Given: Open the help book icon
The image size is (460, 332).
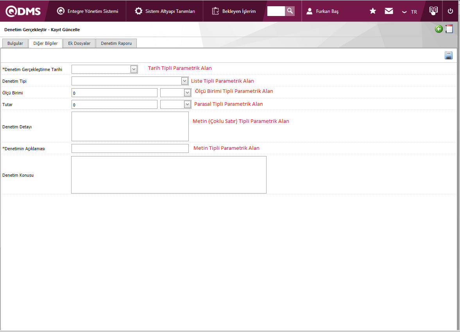Looking at the screenshot, I should point(433,11).
